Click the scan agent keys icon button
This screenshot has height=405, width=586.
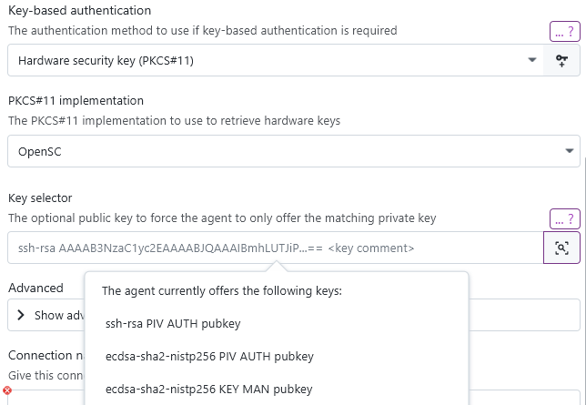point(561,248)
